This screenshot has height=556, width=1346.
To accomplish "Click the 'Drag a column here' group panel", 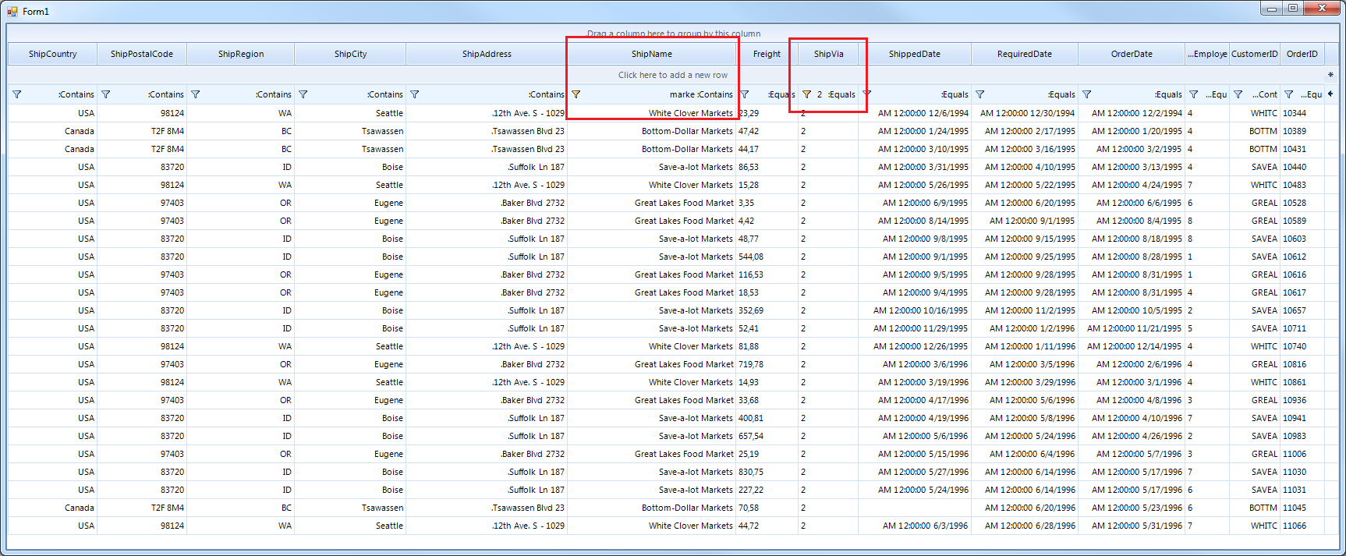I will click(x=673, y=34).
